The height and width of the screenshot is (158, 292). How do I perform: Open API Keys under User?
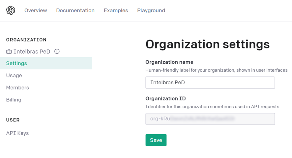[x=17, y=133]
